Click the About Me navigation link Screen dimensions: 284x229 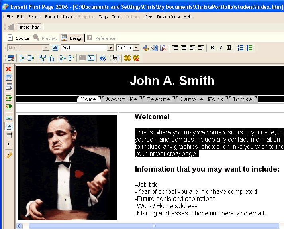click(x=121, y=99)
